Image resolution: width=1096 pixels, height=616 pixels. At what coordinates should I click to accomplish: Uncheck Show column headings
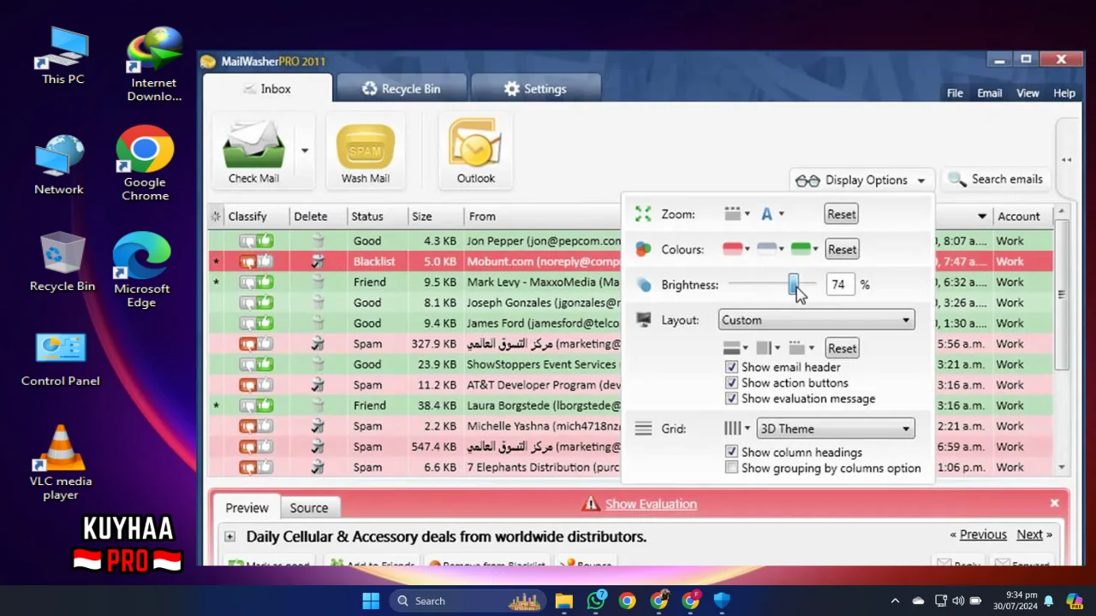pyautogui.click(x=731, y=452)
